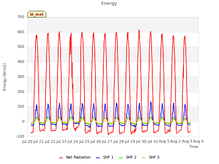Click the 400 y-axis tick label
The image size is (219, 164).
point(21,61)
